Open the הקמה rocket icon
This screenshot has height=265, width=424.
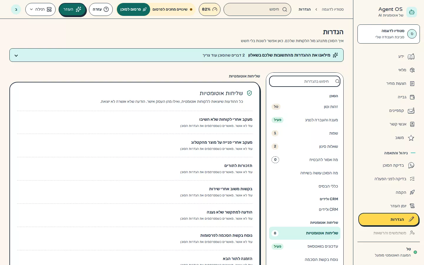412,193
